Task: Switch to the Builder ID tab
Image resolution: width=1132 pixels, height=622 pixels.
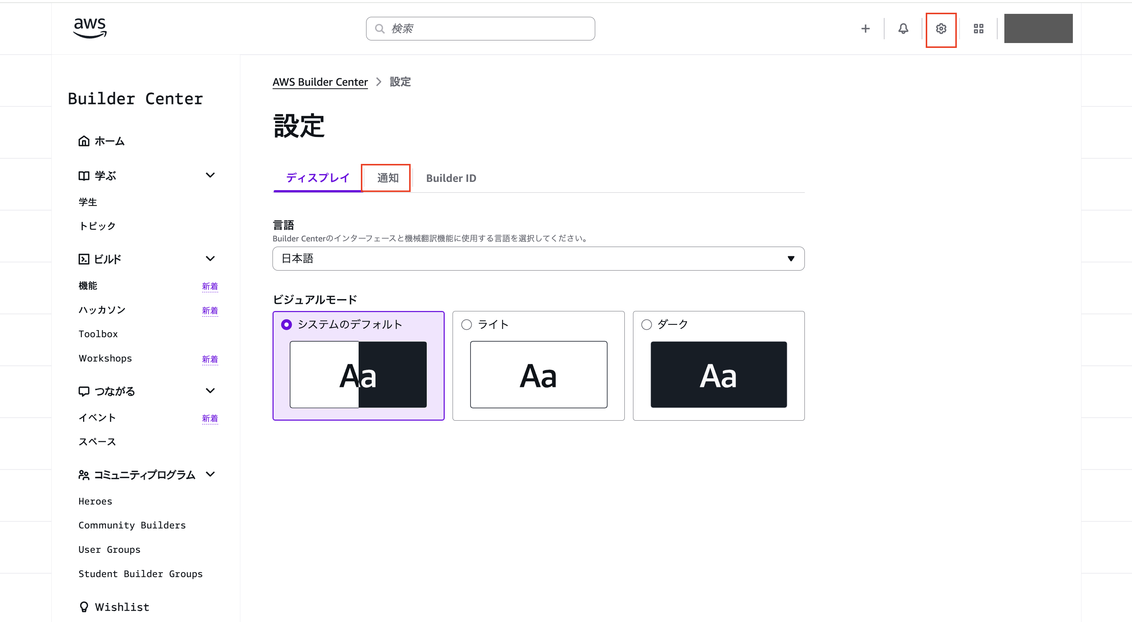Action: tap(451, 178)
